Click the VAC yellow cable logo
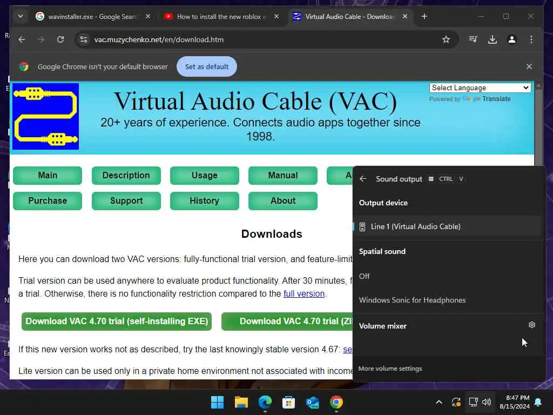Image resolution: width=553 pixels, height=415 pixels. point(45,117)
